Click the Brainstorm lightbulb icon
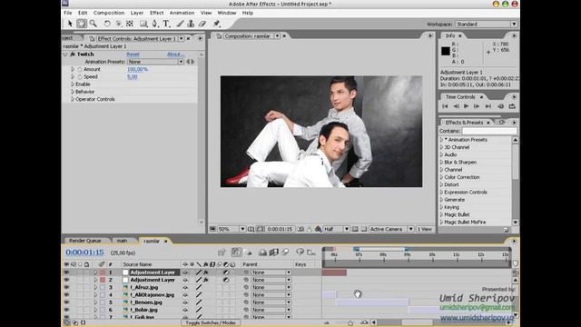Viewport: 581px width, 327px height. 300,253
